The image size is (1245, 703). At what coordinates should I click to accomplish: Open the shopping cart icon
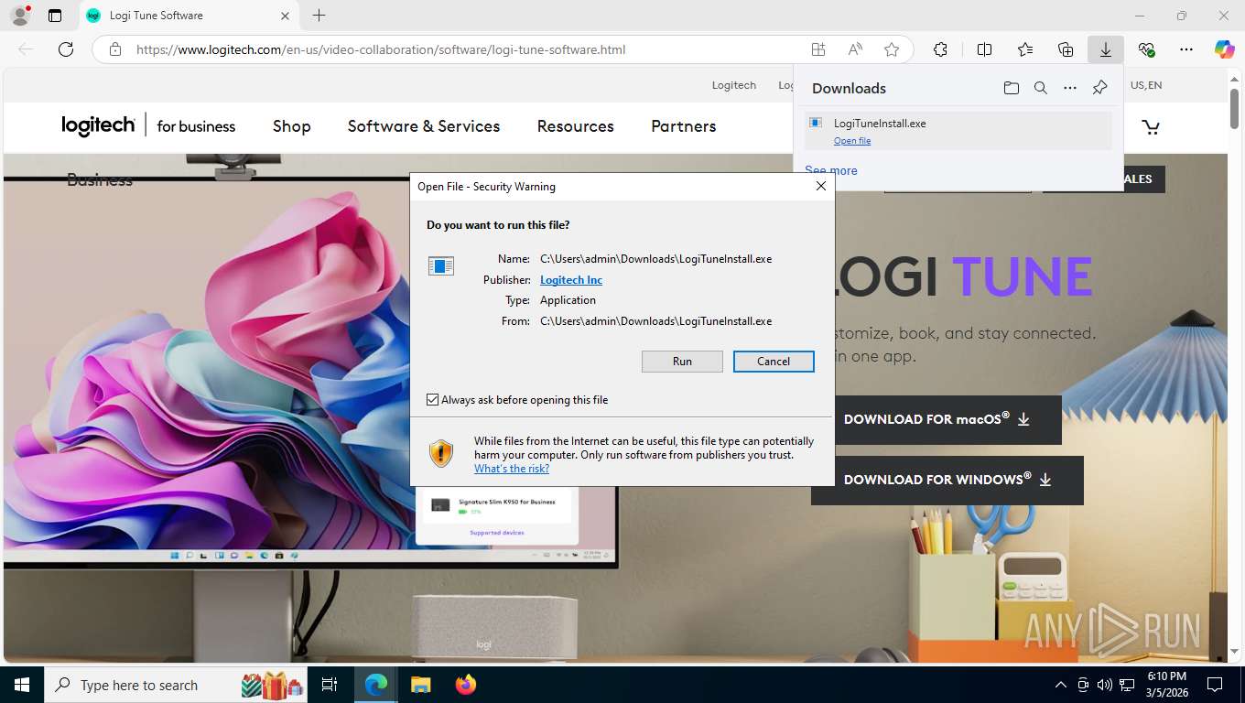[1151, 127]
